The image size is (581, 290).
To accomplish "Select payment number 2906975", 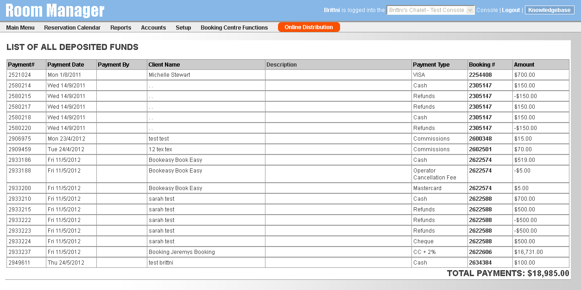I will [20, 139].
